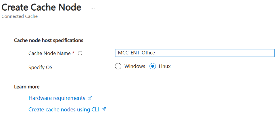Open the ellipsis more options menu

(x=93, y=8)
